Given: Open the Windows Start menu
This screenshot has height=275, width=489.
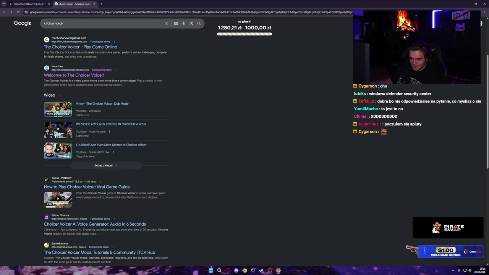Looking at the screenshot, I should click(211, 270).
